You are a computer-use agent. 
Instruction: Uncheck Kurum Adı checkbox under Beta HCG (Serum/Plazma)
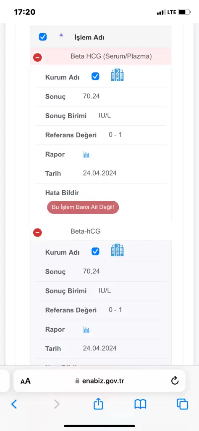tap(95, 77)
